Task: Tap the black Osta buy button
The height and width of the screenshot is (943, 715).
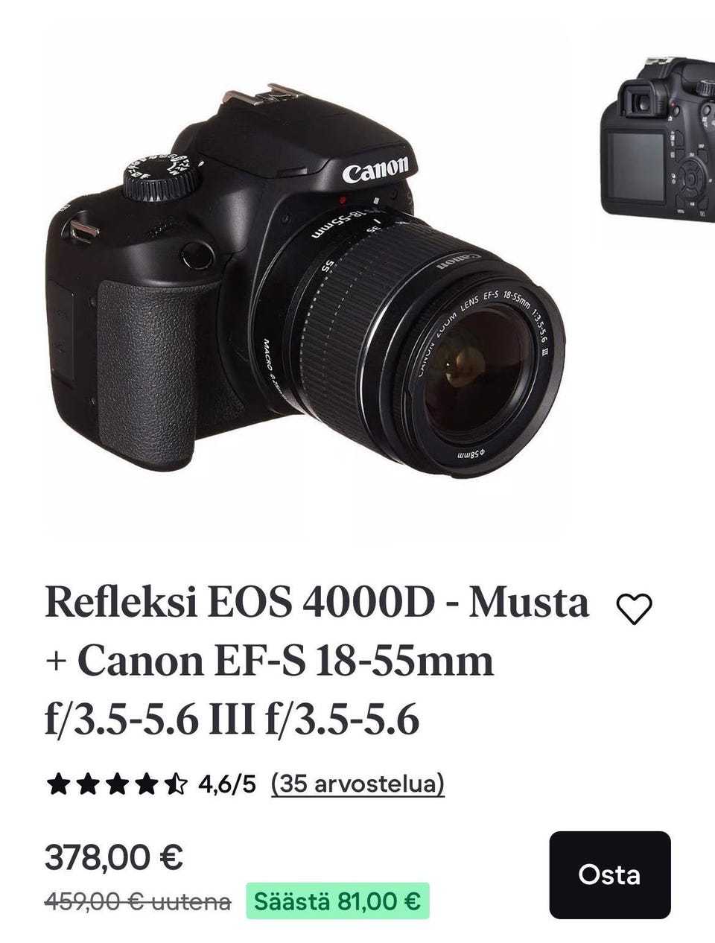Action: [x=610, y=874]
